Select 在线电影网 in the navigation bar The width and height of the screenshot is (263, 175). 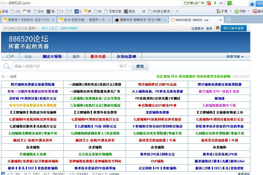click(126, 57)
